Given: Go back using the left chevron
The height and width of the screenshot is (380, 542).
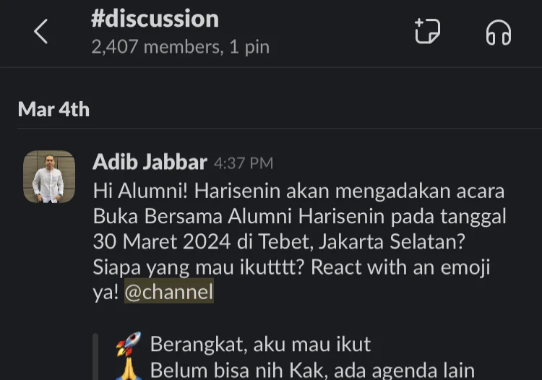Looking at the screenshot, I should (x=41, y=32).
